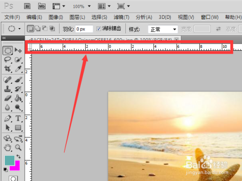Image resolution: width=242 pixels, height=181 pixels.
Task: Open the 窗口(W) menu
Action: coord(210,17)
